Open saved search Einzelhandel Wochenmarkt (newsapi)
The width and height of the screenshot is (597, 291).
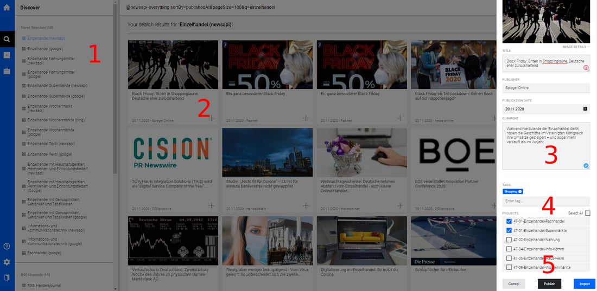click(x=50, y=108)
